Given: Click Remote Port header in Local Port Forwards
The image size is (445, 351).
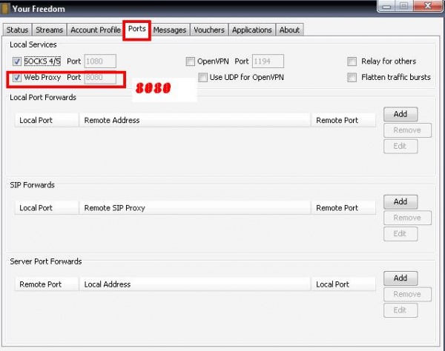Looking at the screenshot, I should [343, 120].
